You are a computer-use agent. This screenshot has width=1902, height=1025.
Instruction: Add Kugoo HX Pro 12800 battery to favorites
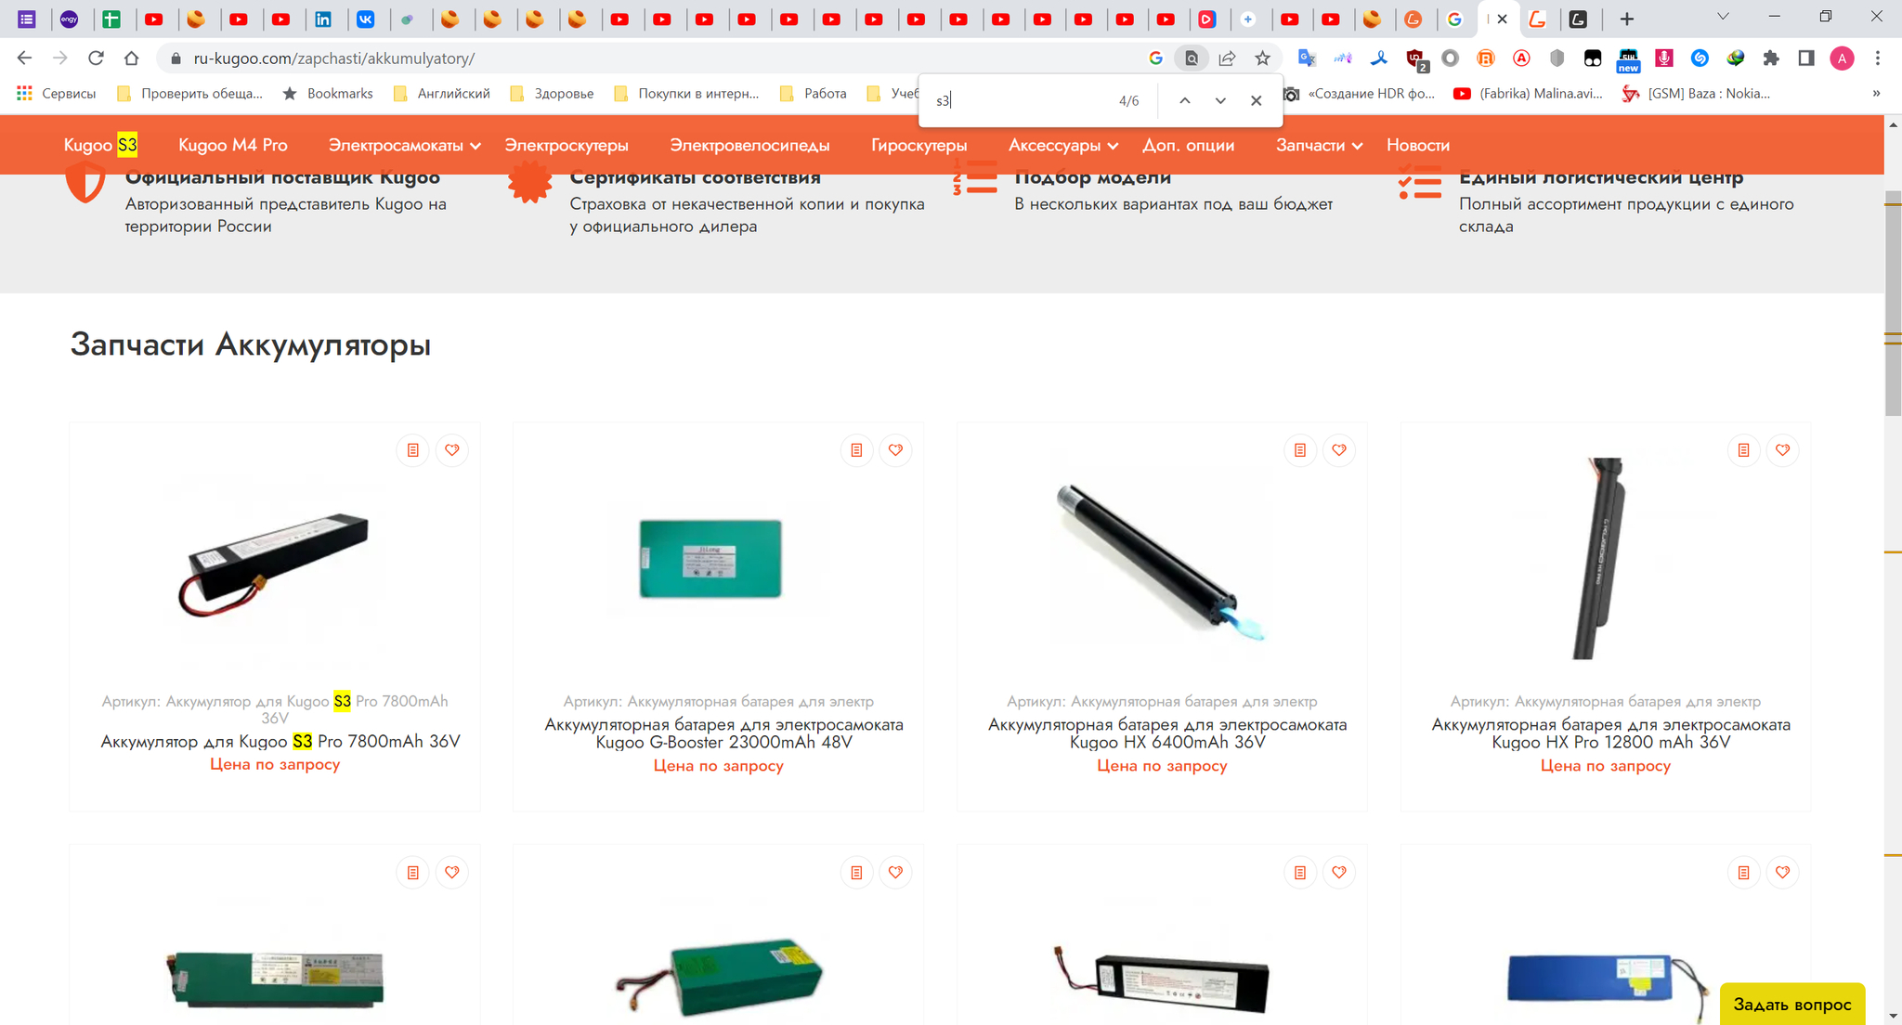tap(1782, 450)
